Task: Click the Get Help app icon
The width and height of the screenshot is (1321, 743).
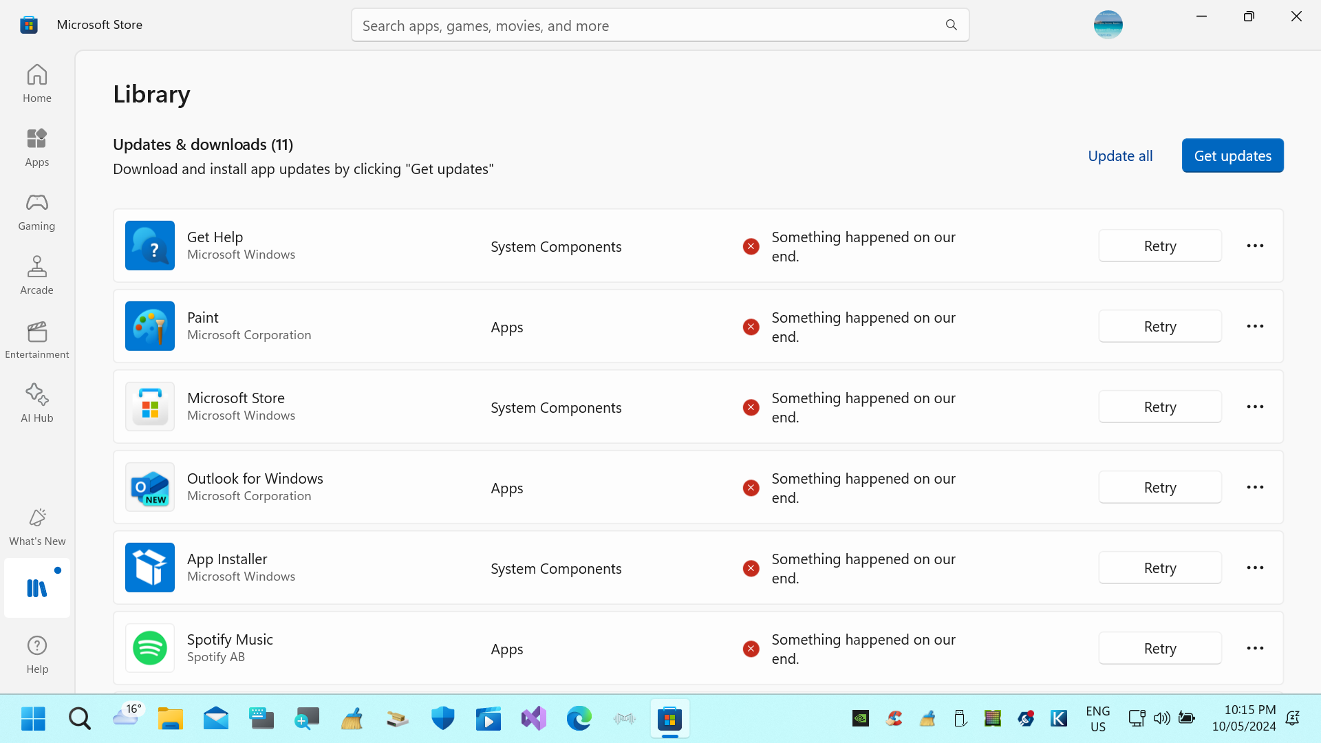Action: (150, 246)
